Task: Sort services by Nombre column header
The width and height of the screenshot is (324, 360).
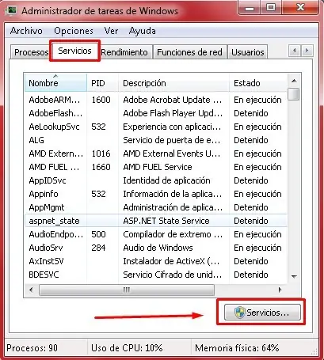Action: click(x=55, y=83)
